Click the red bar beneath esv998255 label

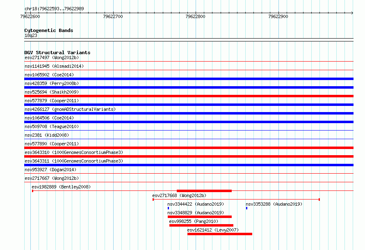(201, 225)
